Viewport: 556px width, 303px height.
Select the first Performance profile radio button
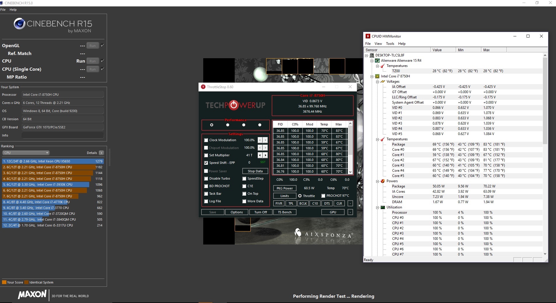point(212,125)
